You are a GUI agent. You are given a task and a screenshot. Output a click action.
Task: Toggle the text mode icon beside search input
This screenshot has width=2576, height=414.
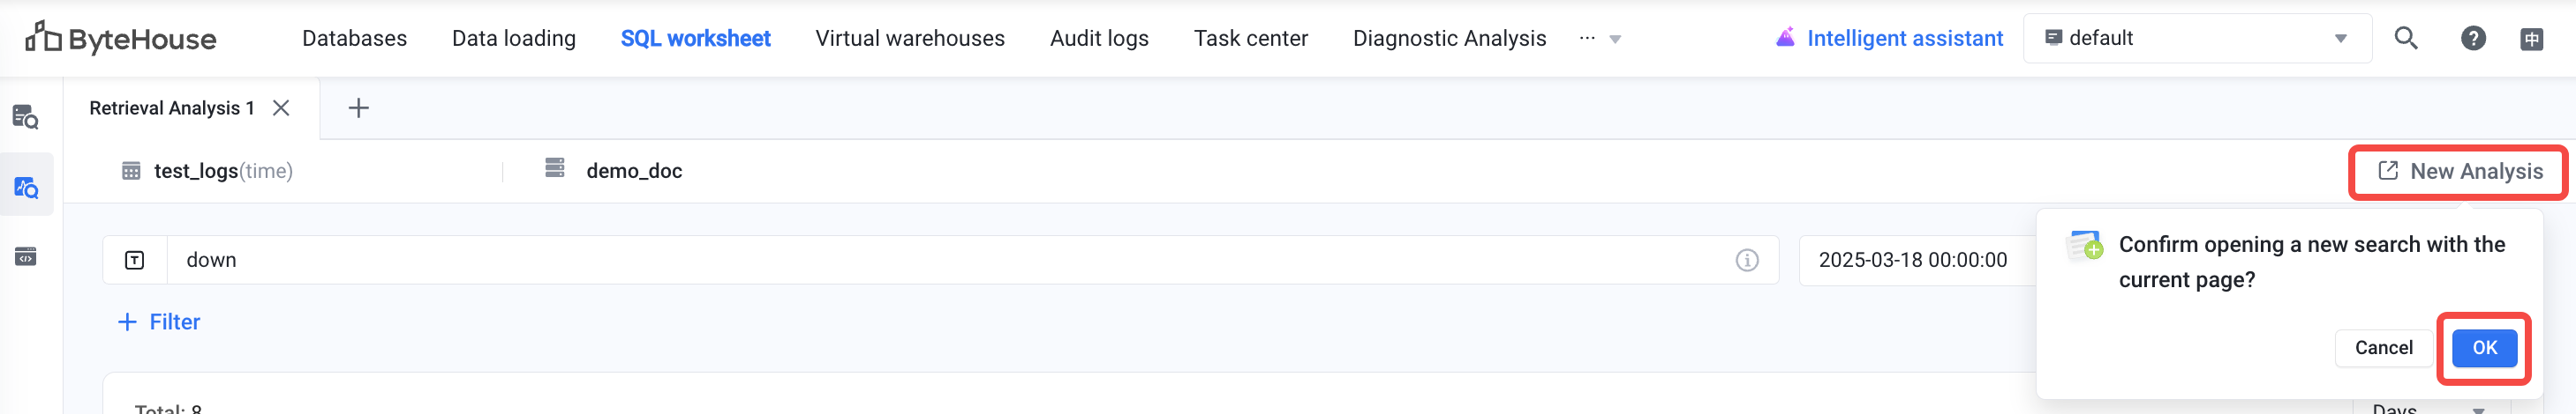pyautogui.click(x=134, y=261)
